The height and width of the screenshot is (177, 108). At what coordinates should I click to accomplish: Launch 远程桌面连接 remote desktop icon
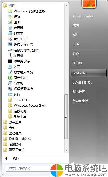pyautogui.click(x=10, y=89)
